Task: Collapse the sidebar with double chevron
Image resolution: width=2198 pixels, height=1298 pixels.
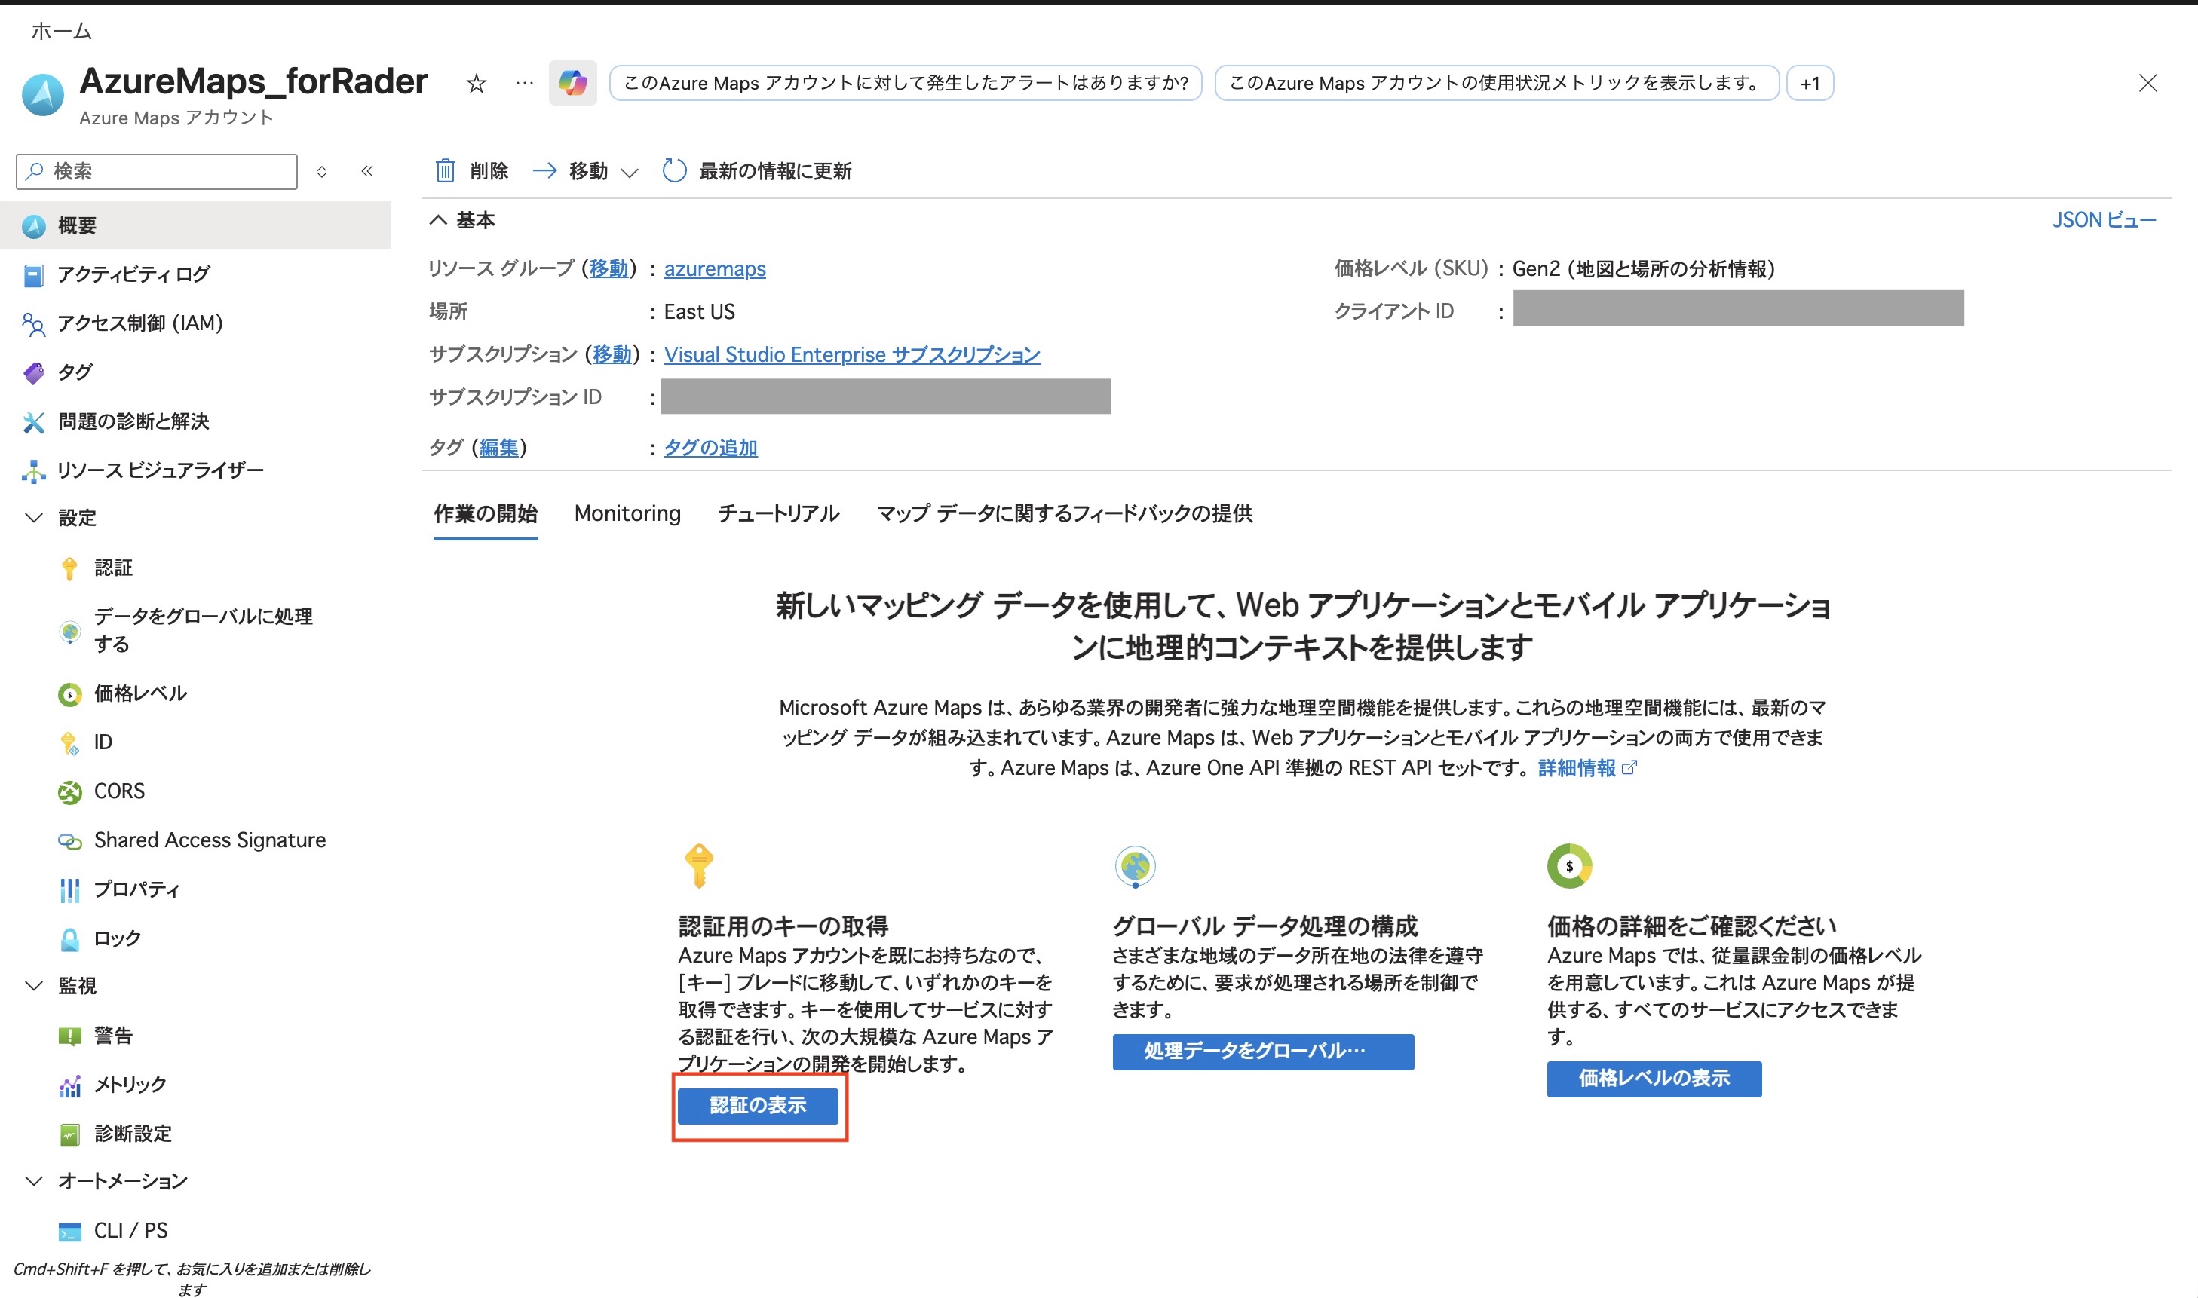Action: (x=367, y=171)
